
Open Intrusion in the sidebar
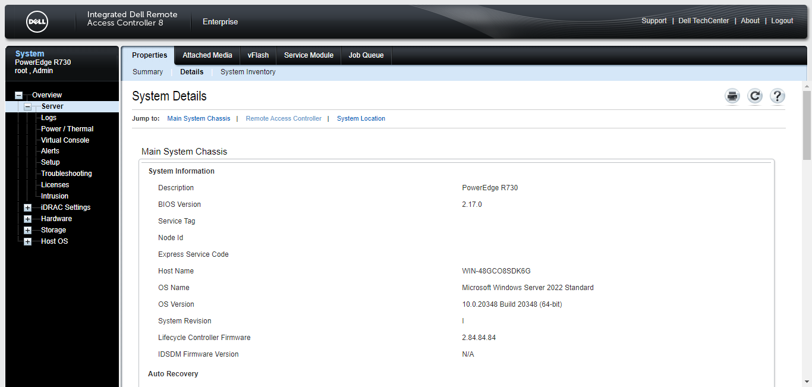(x=55, y=196)
